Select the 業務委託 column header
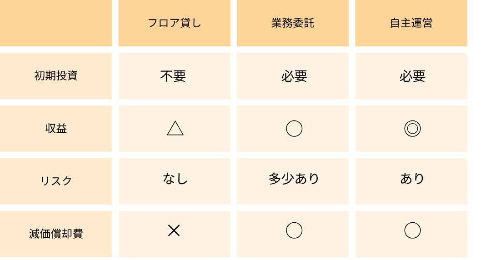The image size is (486, 260). pyautogui.click(x=293, y=23)
